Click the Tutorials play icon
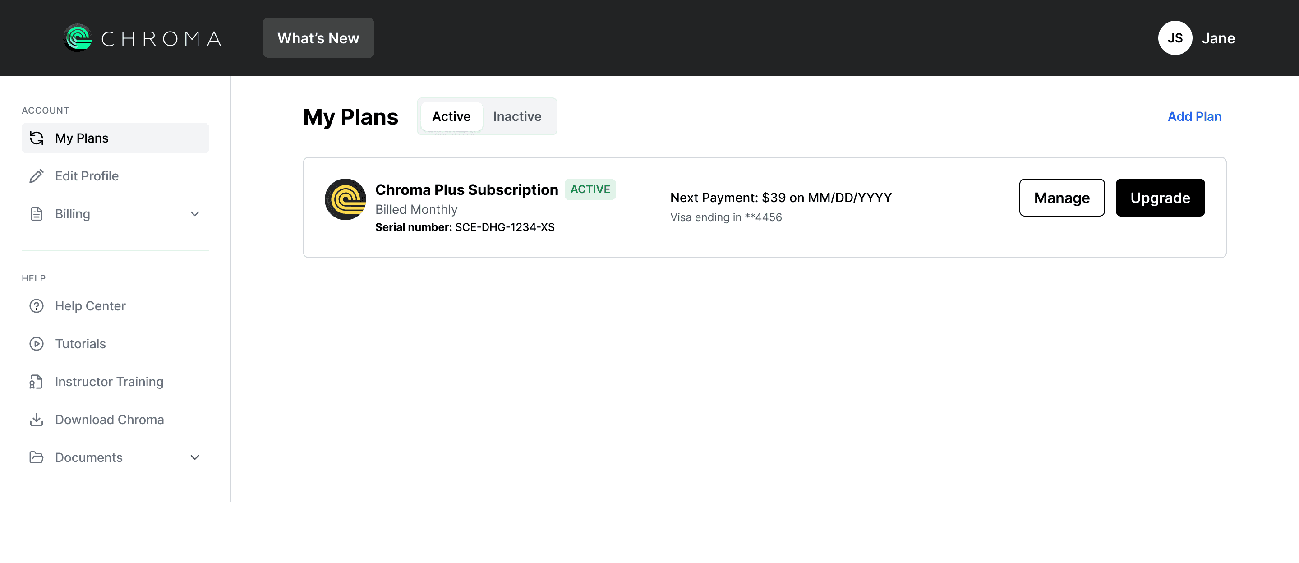This screenshot has width=1299, height=563. click(36, 344)
